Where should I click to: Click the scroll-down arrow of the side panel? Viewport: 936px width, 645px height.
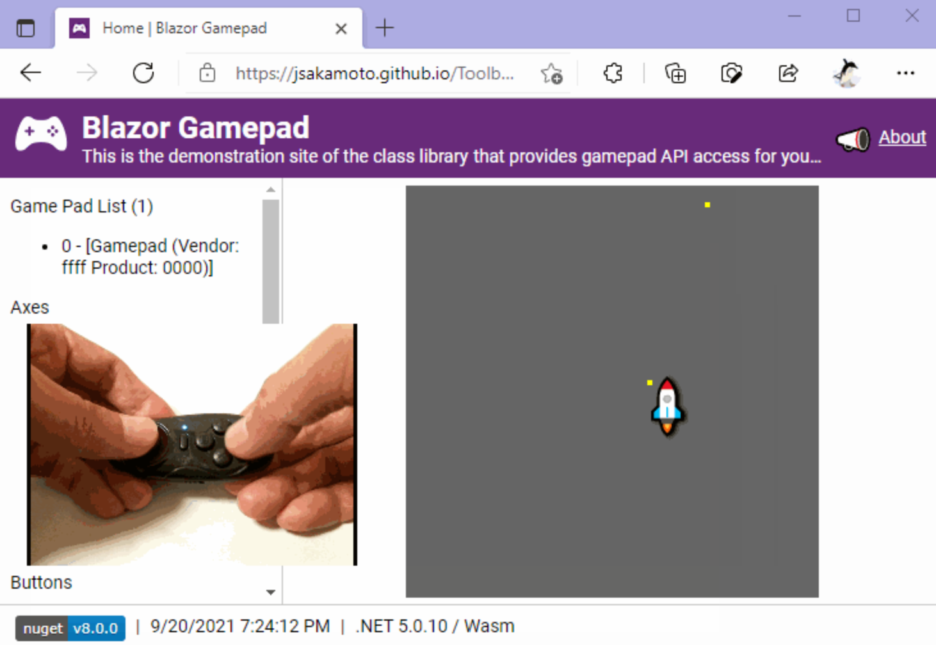tap(271, 593)
